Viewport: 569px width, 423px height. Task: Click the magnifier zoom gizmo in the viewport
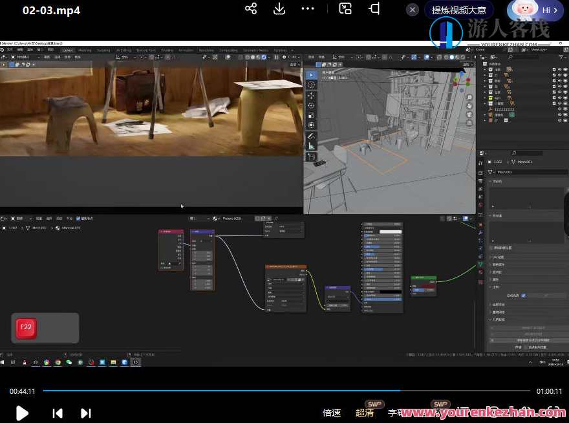[469, 98]
